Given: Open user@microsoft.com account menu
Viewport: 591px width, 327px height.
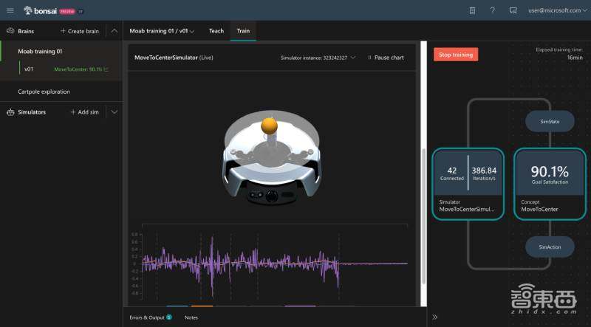Looking at the screenshot, I should click(556, 10).
